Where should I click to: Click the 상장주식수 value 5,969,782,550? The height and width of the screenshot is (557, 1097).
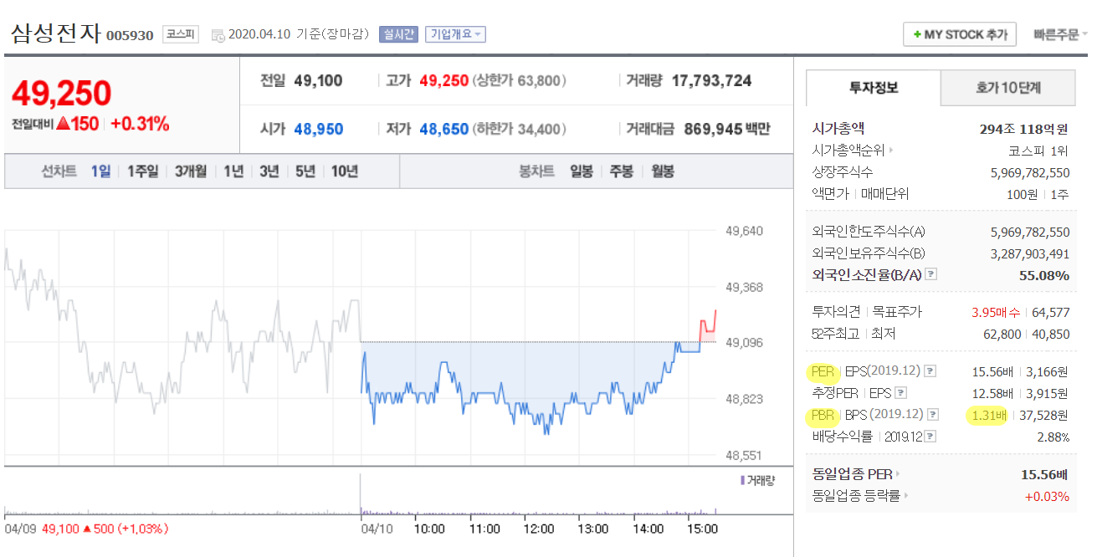[x=1030, y=172]
